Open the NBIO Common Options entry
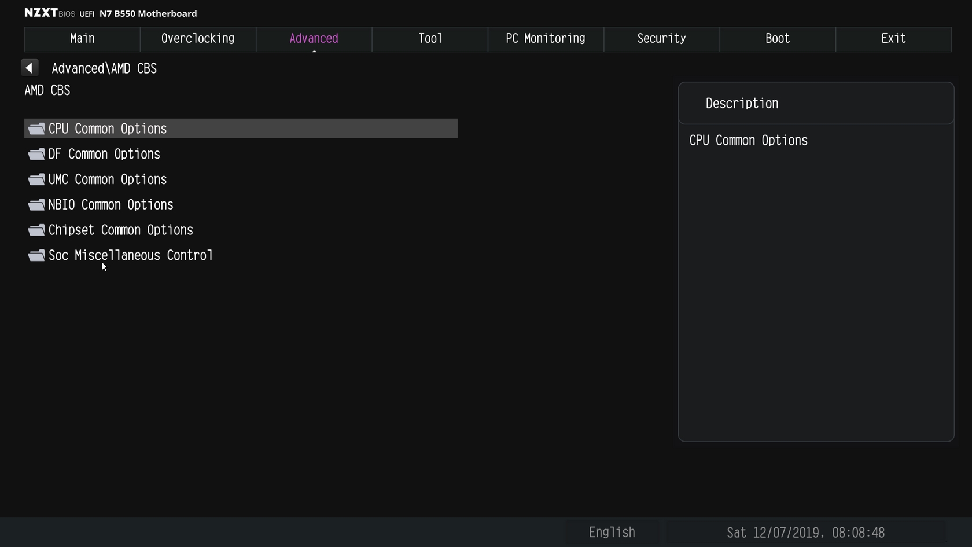This screenshot has width=972, height=547. [x=241, y=205]
